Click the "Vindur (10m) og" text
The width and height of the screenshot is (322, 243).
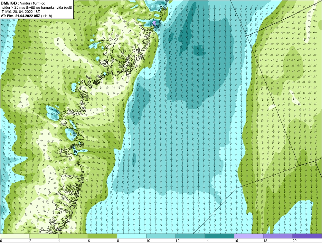(33, 3)
